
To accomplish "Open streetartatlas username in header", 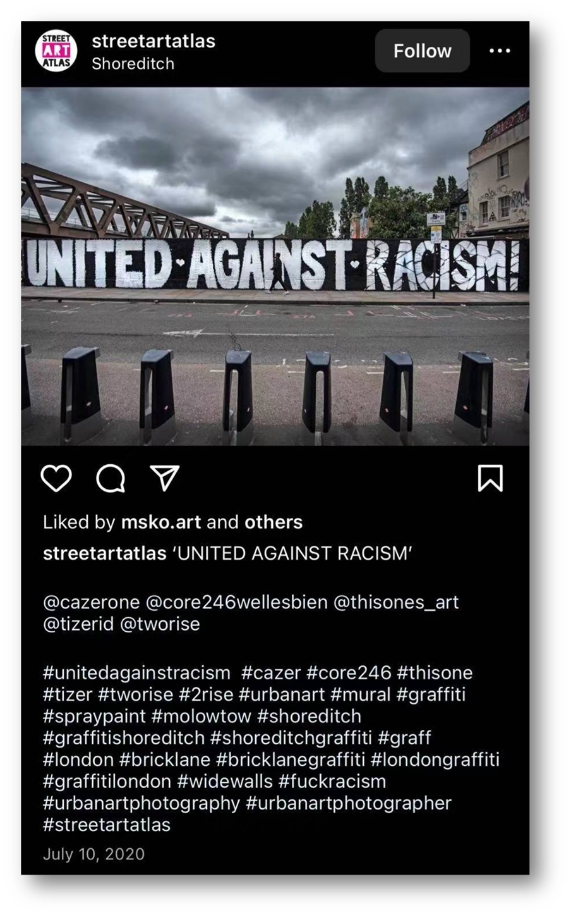I will (x=153, y=41).
